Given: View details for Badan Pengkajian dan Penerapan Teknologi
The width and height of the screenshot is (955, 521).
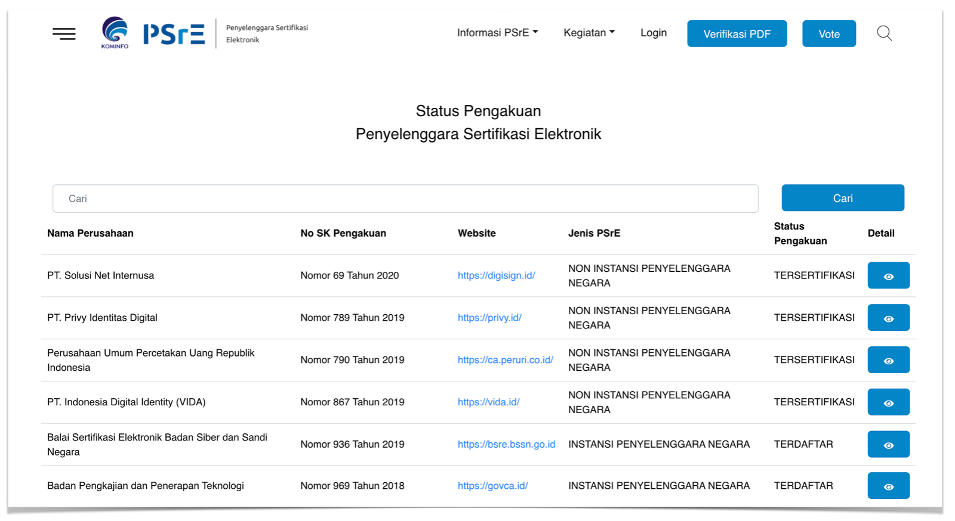Looking at the screenshot, I should click(888, 486).
